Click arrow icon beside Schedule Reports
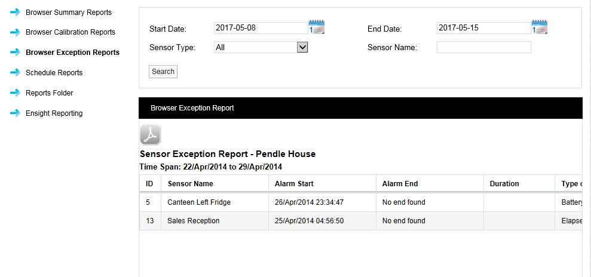 point(15,73)
